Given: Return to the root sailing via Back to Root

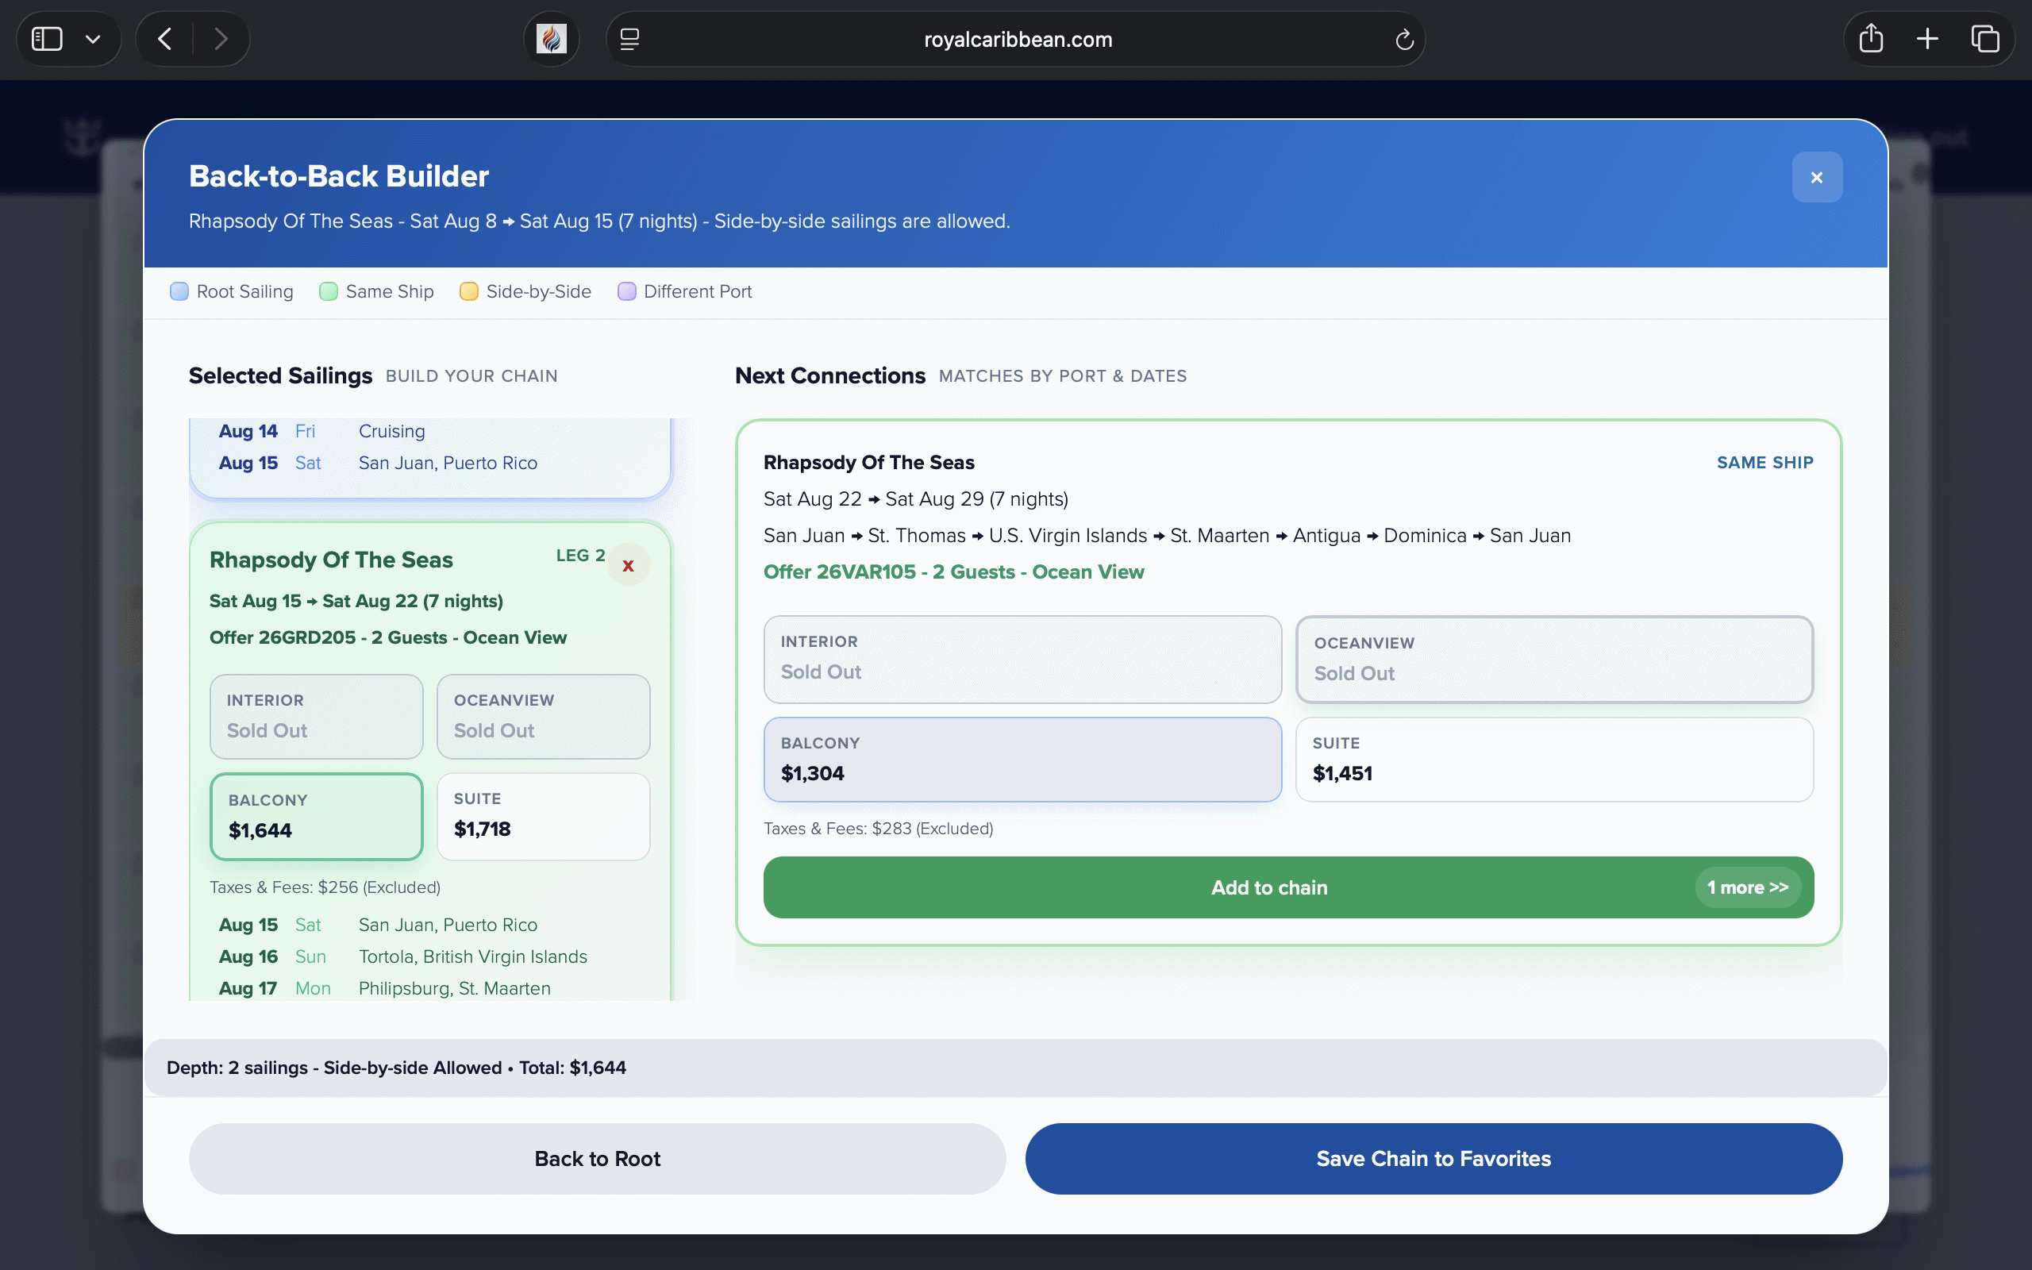Looking at the screenshot, I should point(596,1158).
